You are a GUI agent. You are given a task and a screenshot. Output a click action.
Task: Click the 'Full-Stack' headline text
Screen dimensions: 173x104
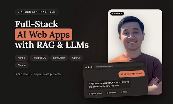(37, 24)
